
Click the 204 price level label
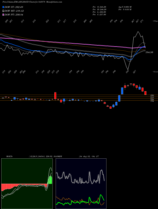tap(152, 99)
